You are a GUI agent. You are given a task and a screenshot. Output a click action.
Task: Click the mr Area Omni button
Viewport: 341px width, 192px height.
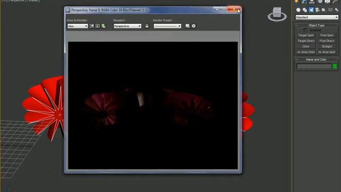(306, 52)
